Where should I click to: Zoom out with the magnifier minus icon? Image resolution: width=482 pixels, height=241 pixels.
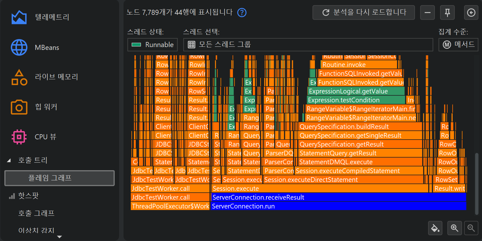[x=471, y=228]
